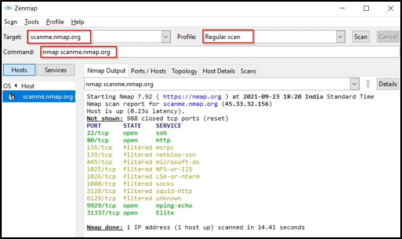Maximize the Zenmap window
The image size is (402, 239).
point(366,8)
